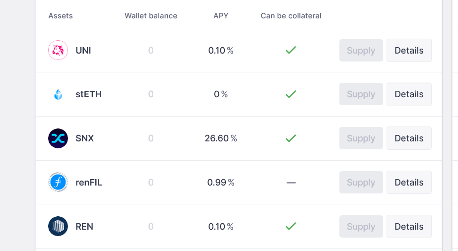Click the stETH collateral checkmark
Viewport: 458px width, 251px height.
291,94
